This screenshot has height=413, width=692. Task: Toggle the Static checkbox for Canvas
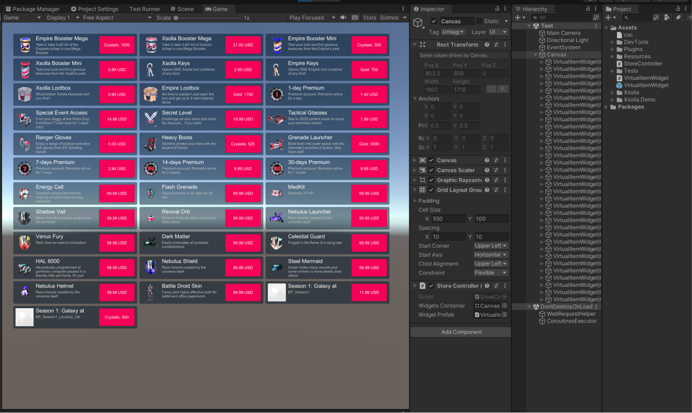pyautogui.click(x=479, y=21)
